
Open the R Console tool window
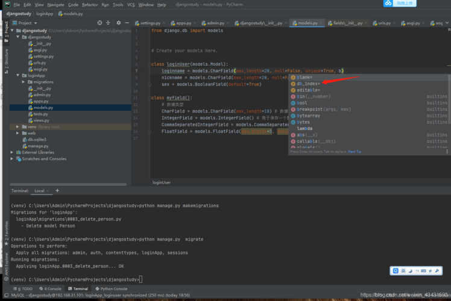50,288
